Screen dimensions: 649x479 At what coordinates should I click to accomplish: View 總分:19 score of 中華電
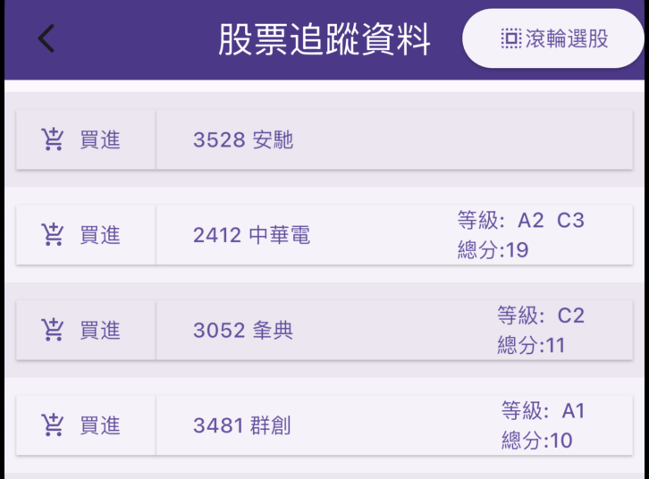click(493, 250)
